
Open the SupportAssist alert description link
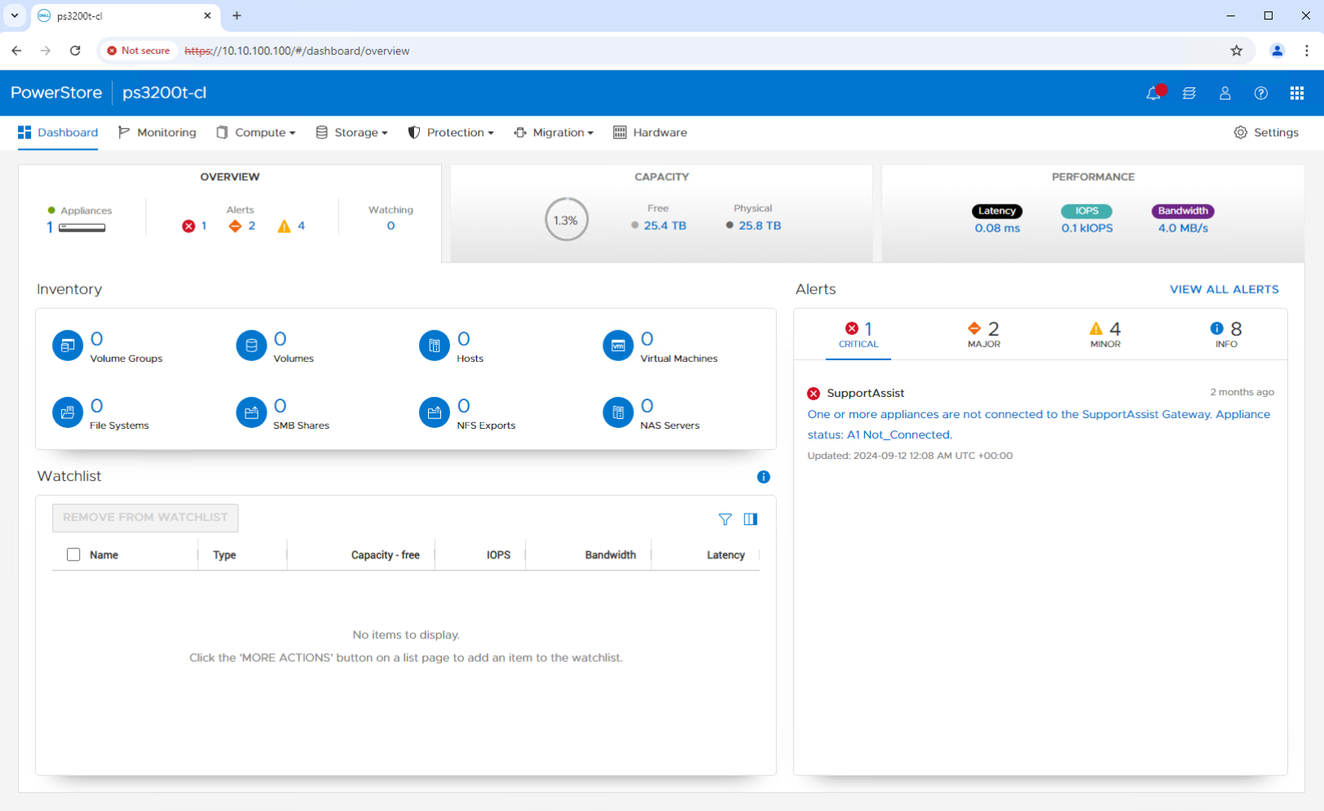[x=1039, y=425]
